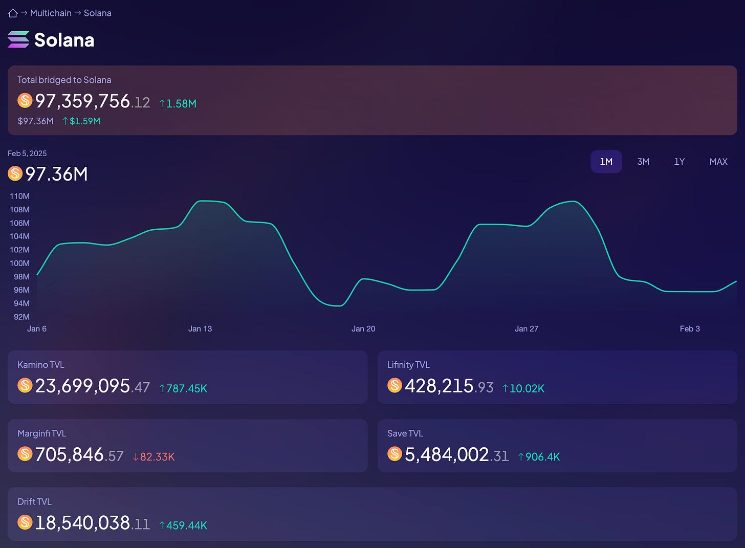Switch chart range to 3M

643,162
